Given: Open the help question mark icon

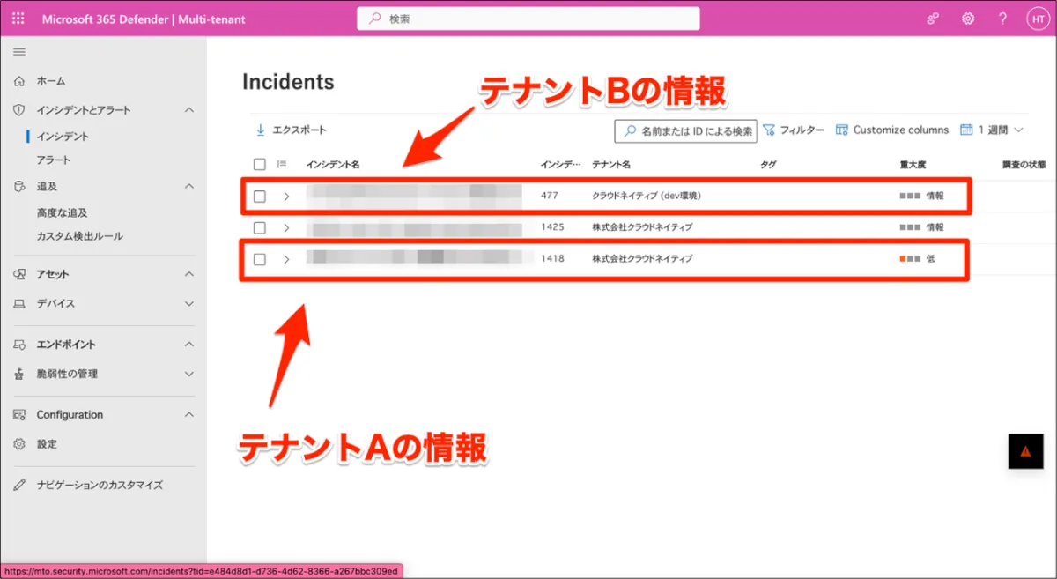Looking at the screenshot, I should pyautogui.click(x=1002, y=19).
